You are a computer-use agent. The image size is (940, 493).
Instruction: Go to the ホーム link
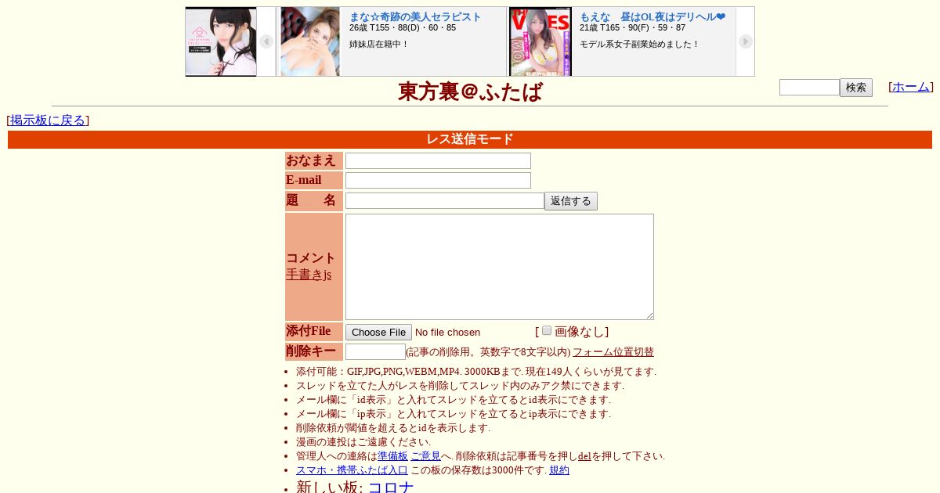[x=911, y=87]
